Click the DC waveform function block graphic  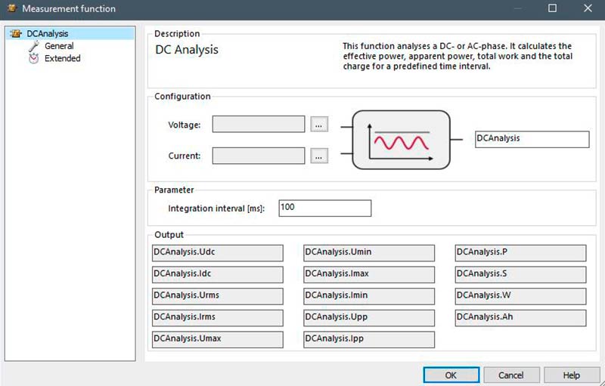pyautogui.click(x=402, y=140)
